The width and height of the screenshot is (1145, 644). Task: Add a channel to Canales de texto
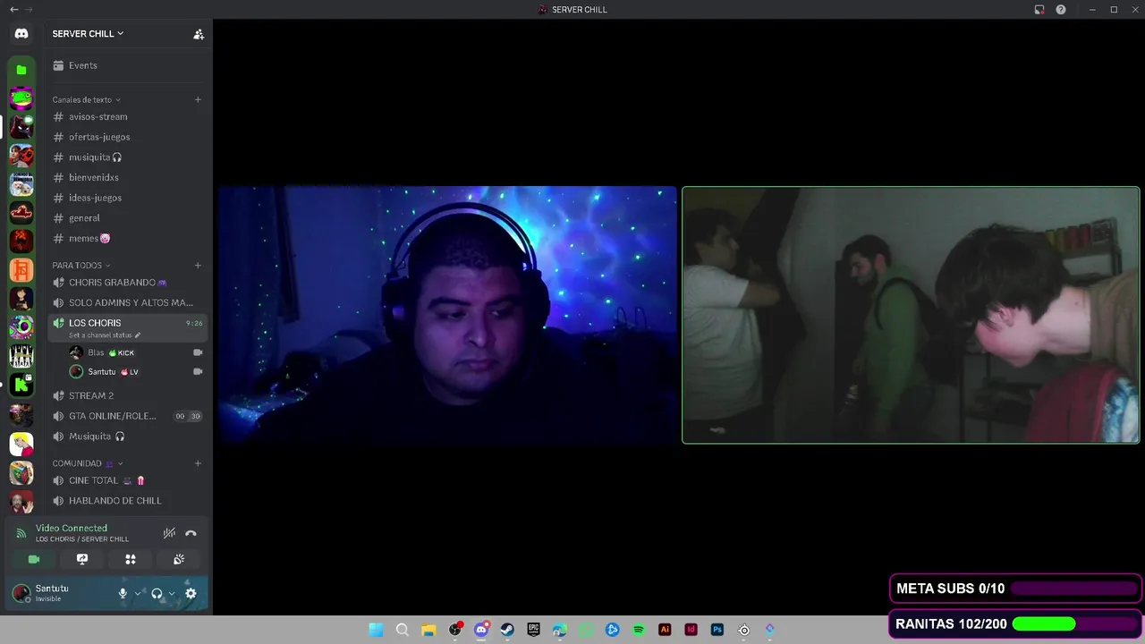tap(198, 99)
